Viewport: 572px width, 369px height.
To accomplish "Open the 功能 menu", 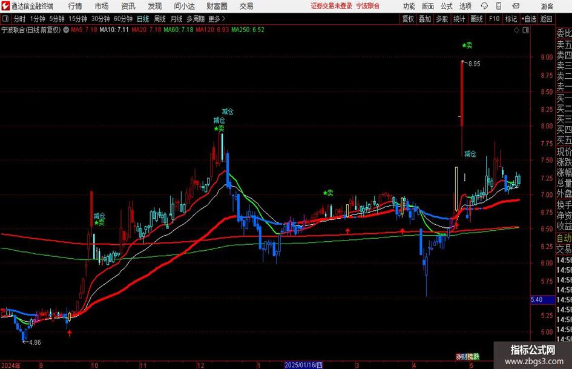I will pos(409,6).
